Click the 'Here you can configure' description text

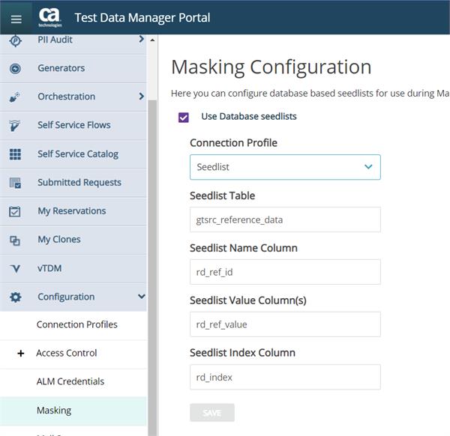tap(310, 94)
